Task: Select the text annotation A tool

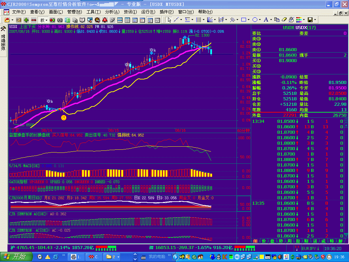Action: click(266, 20)
